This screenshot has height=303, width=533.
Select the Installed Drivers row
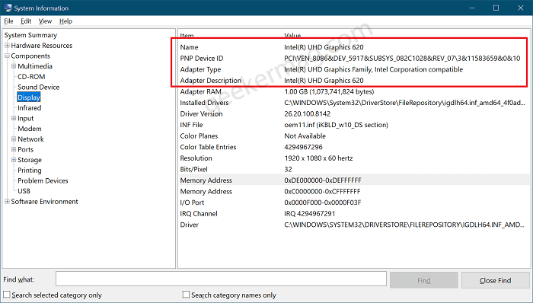coord(354,103)
